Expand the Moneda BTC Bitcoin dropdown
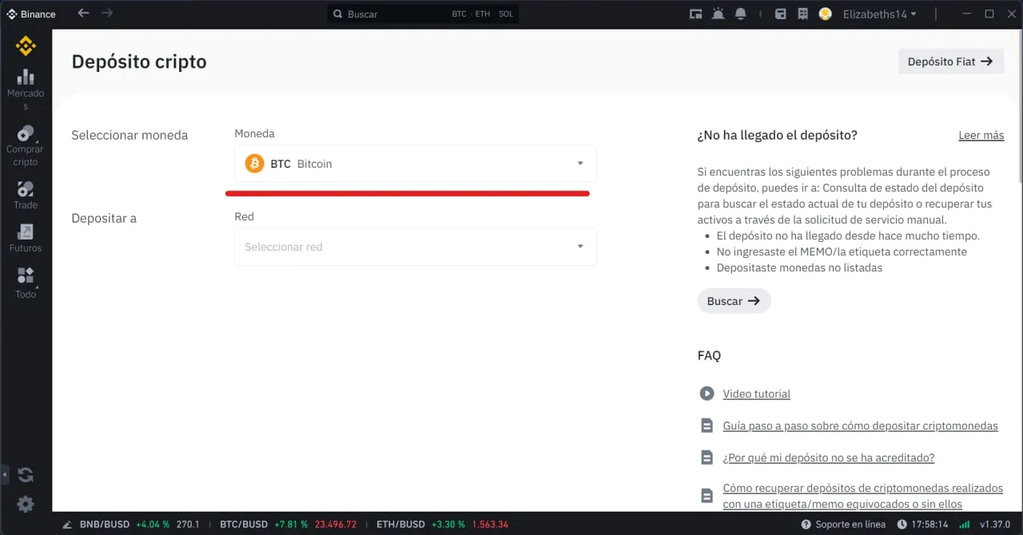This screenshot has height=535, width=1023. pos(416,164)
